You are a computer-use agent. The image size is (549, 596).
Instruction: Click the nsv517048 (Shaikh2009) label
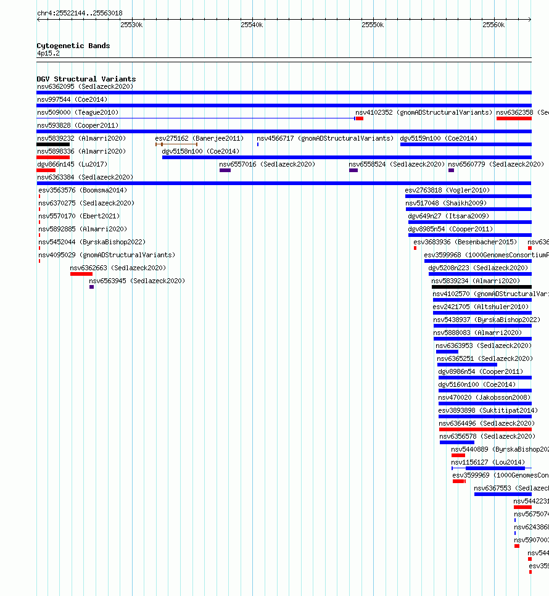click(x=446, y=203)
